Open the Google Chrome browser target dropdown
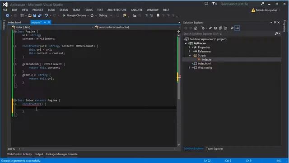 pyautogui.click(x=88, y=15)
